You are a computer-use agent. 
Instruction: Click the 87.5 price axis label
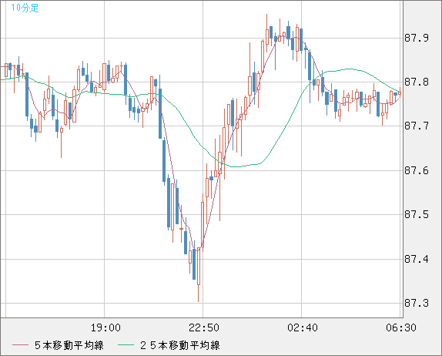click(417, 214)
